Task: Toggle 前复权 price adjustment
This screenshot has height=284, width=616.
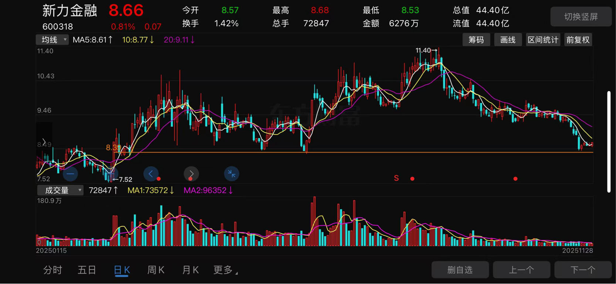Action: 578,40
